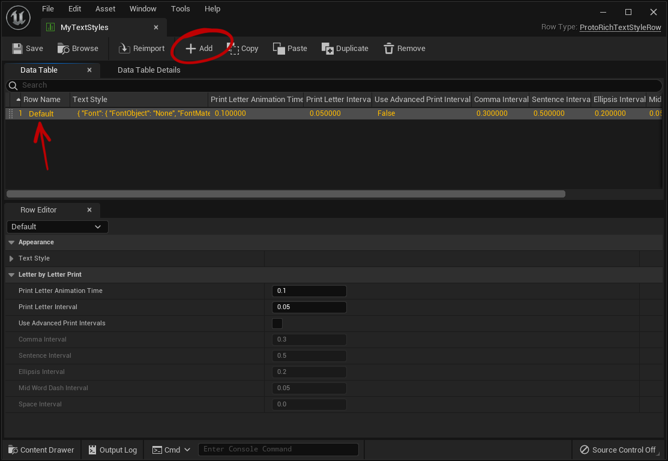
Task: Click the ProtoRichTextStyleRow row type link
Action: [620, 28]
